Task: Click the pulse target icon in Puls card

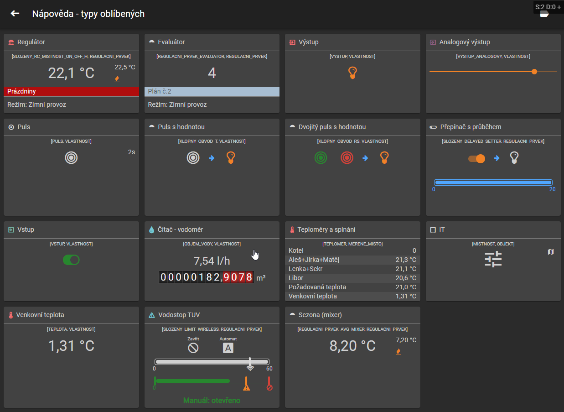Action: pyautogui.click(x=71, y=158)
